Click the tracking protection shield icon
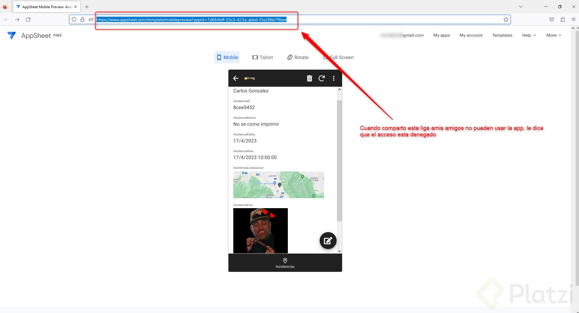Screen dimensions: 579x313 pyautogui.click(x=74, y=20)
